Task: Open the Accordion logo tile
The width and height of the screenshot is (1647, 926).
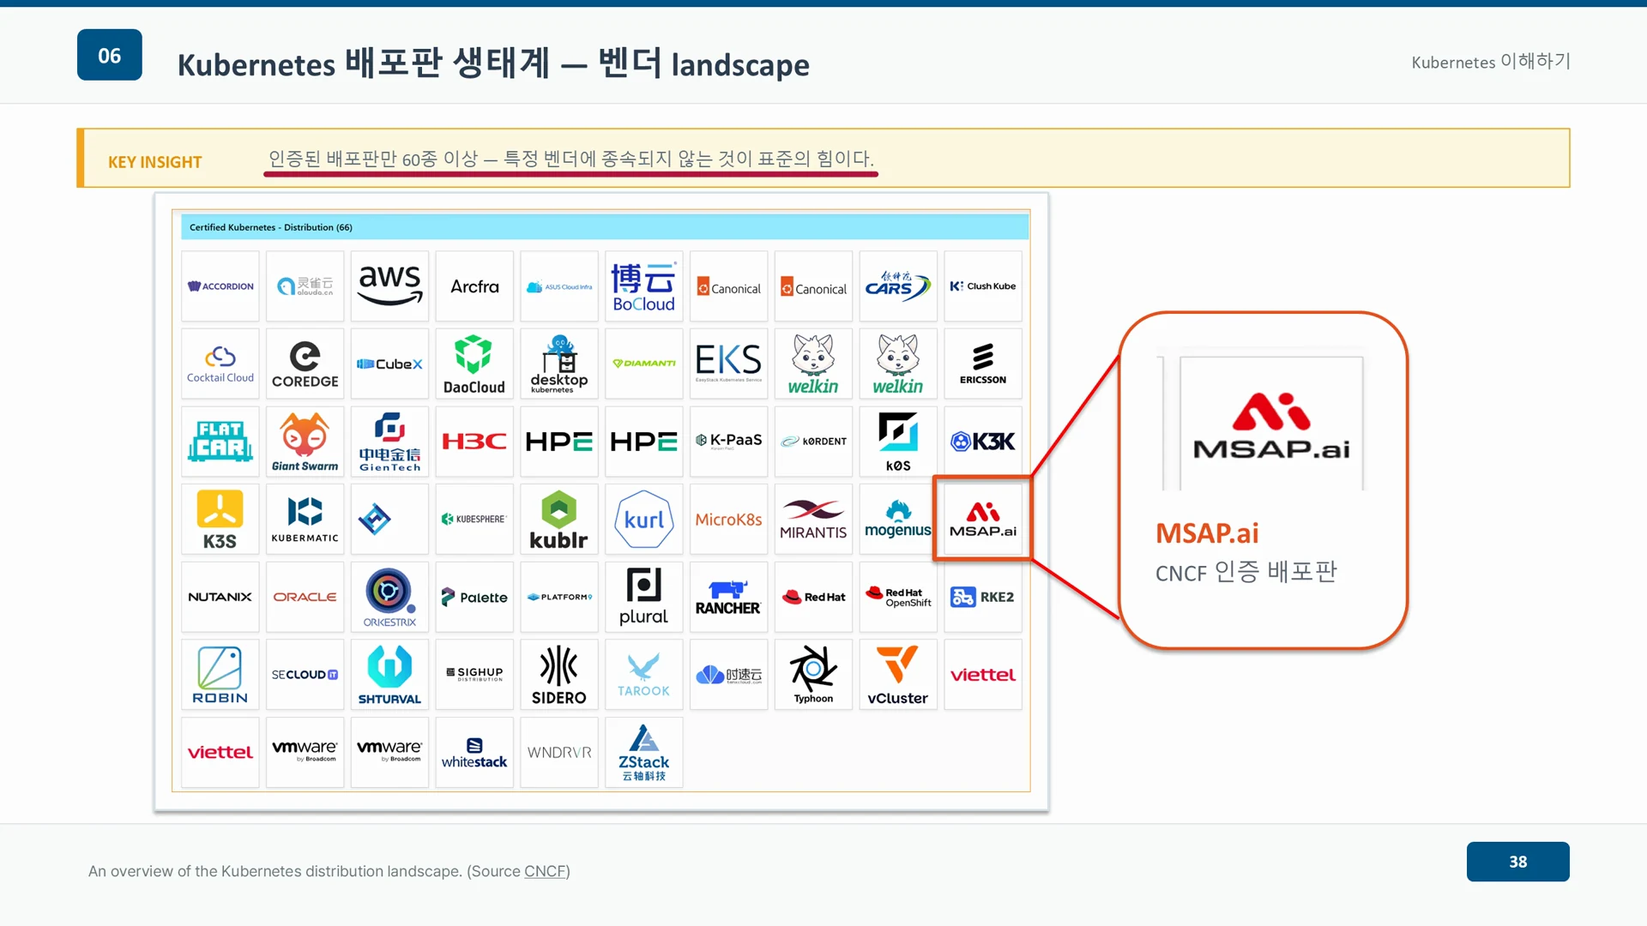Action: pyautogui.click(x=220, y=286)
